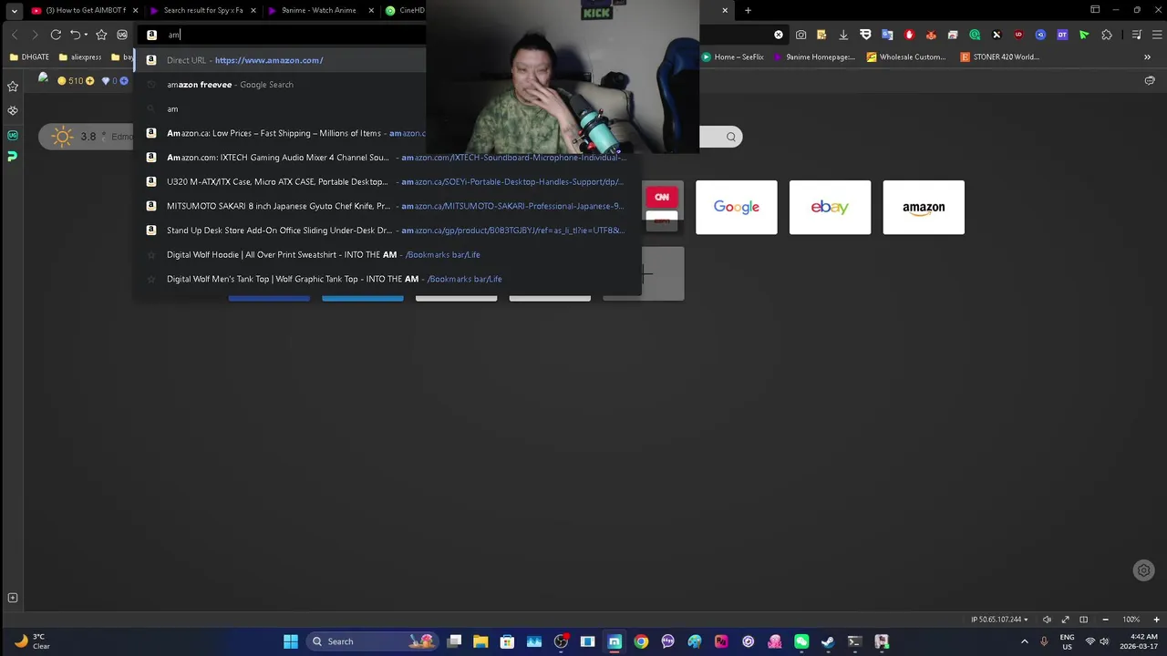This screenshot has height=656, width=1167.
Task: Toggle fullscreen from the status bar
Action: tap(1065, 620)
